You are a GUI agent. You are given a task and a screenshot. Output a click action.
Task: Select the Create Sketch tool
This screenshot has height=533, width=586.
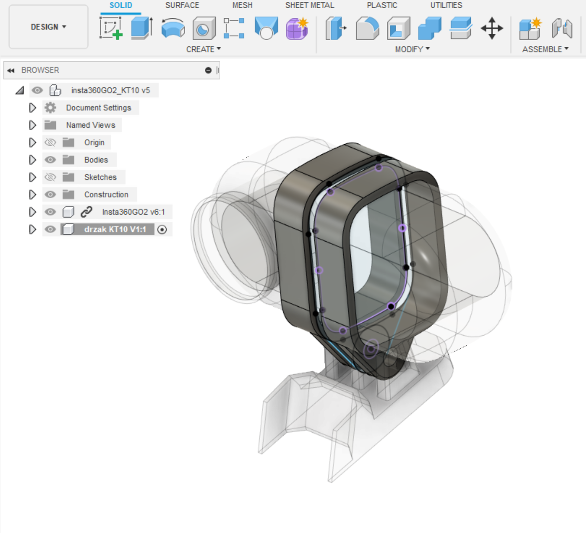(x=111, y=28)
